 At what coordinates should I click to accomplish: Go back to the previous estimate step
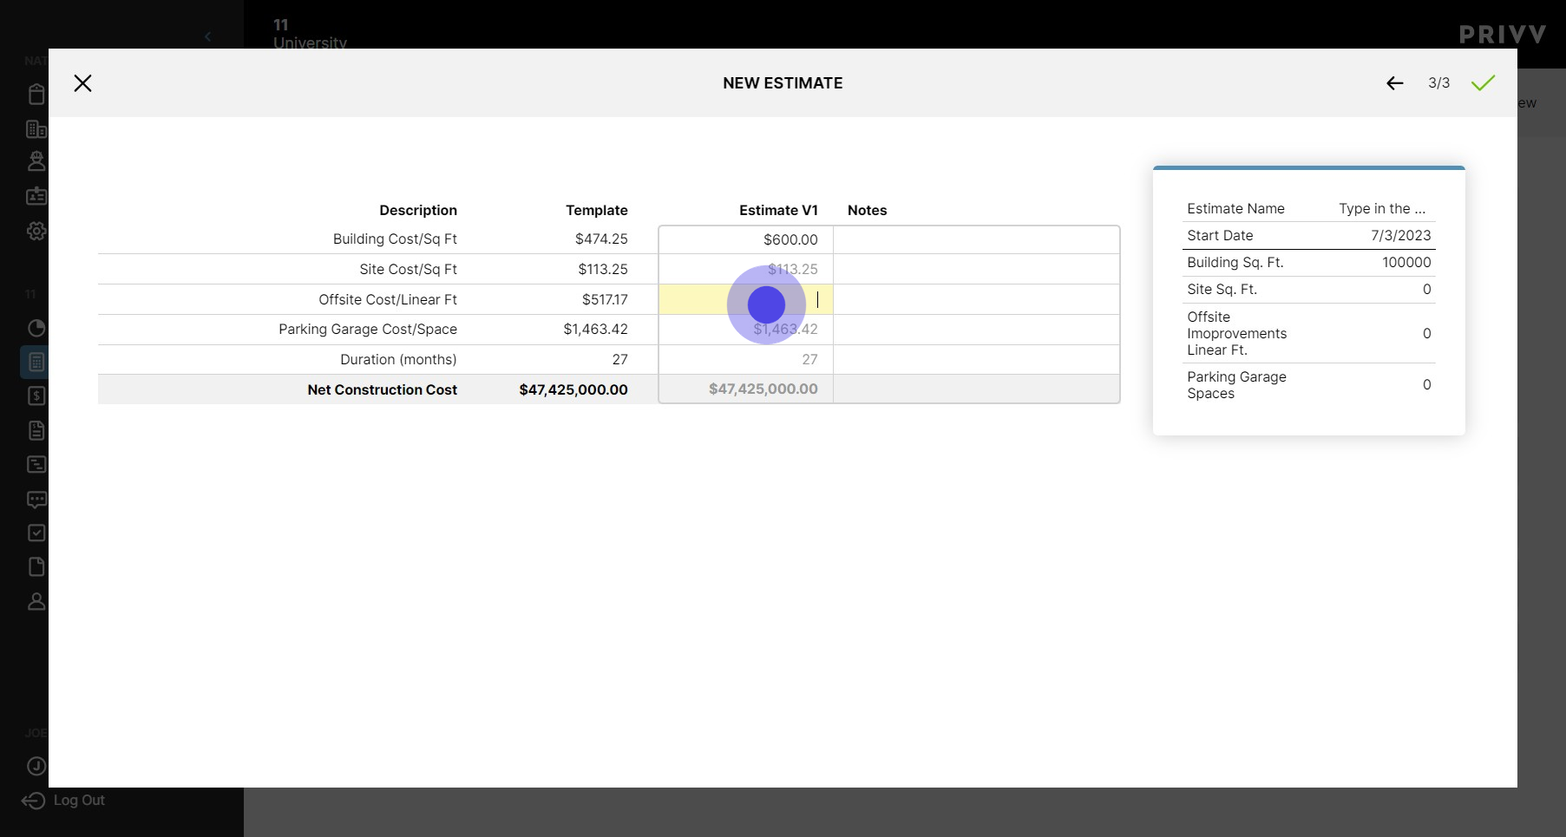click(1394, 83)
